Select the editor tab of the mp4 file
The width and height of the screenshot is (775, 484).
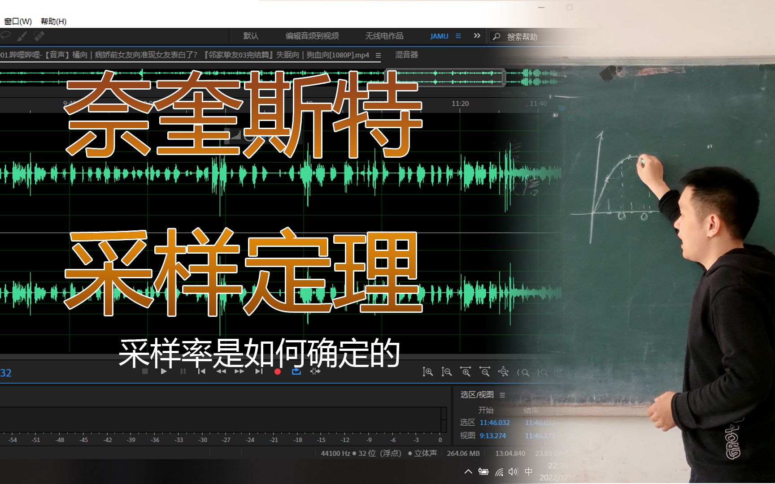[x=185, y=55]
